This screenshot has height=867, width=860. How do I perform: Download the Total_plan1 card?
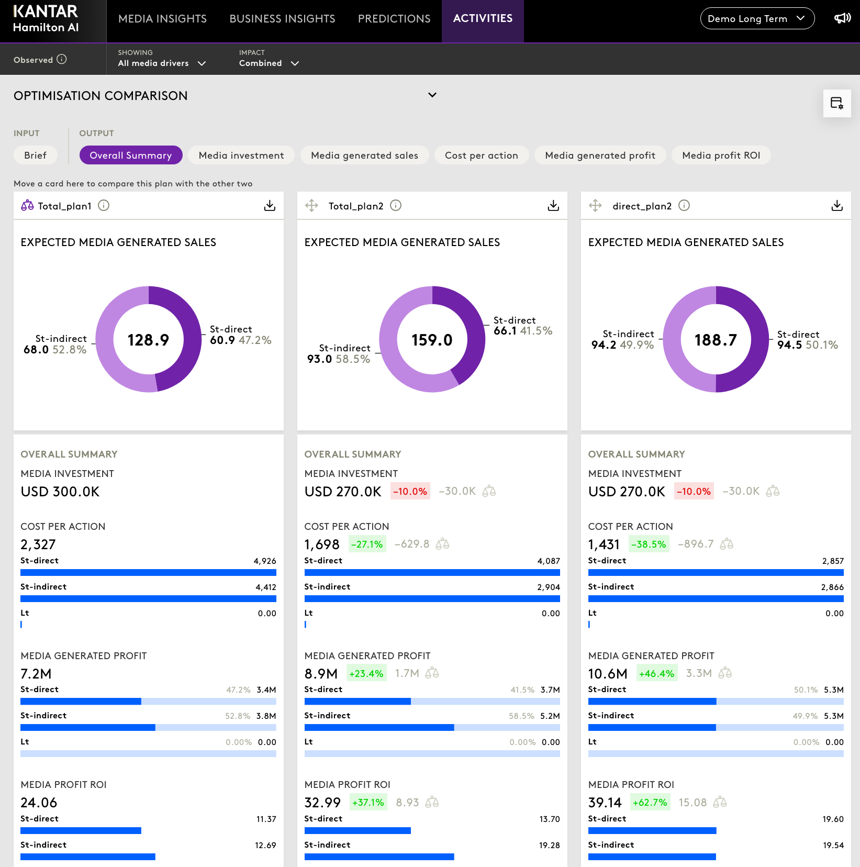pyautogui.click(x=270, y=205)
